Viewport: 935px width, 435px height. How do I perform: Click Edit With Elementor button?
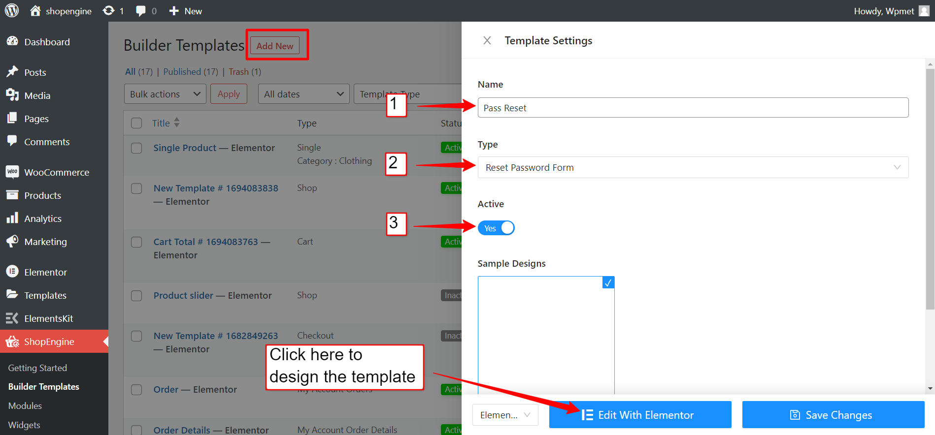click(640, 415)
